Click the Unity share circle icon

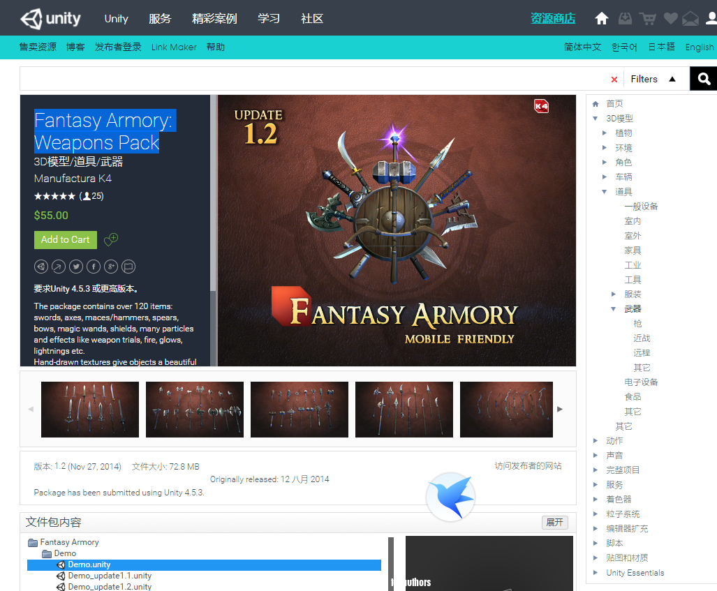(41, 267)
